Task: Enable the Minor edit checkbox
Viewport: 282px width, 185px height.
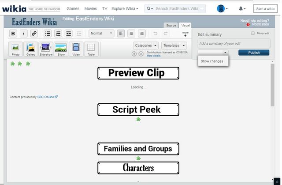Action: (x=252, y=33)
